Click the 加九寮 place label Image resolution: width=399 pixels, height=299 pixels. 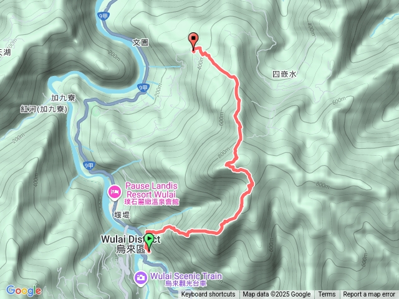tap(63, 98)
